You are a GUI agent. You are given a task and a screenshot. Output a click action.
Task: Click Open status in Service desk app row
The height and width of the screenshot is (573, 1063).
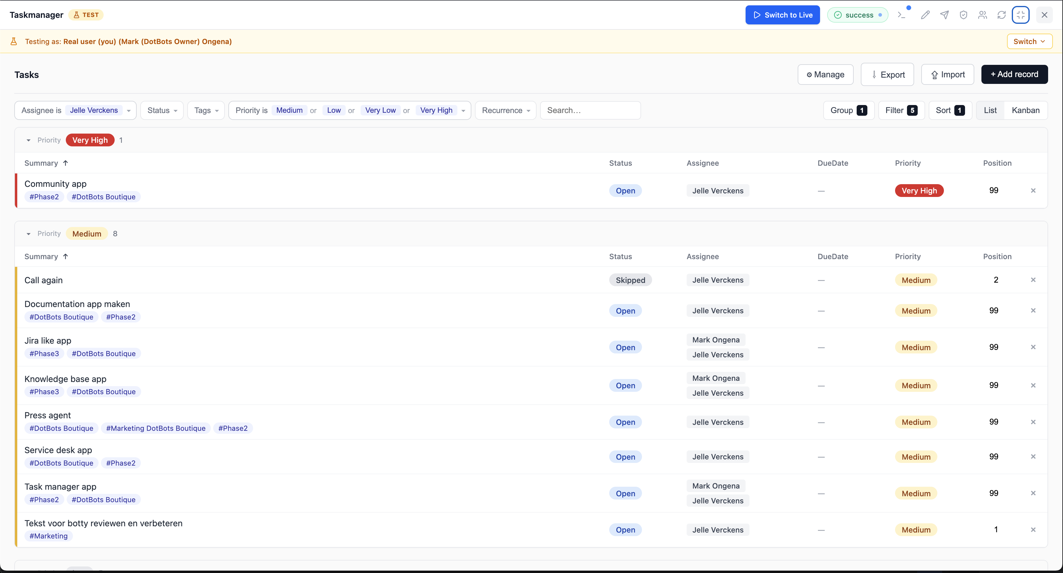(x=625, y=457)
